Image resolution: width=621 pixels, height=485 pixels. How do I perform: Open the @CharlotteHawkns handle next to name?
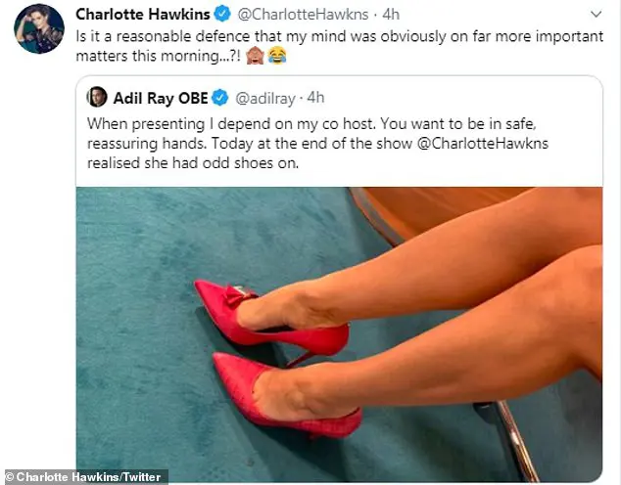[x=303, y=15]
